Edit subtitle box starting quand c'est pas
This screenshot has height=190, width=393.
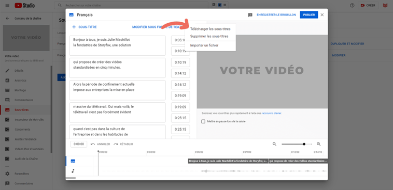[x=118, y=132]
